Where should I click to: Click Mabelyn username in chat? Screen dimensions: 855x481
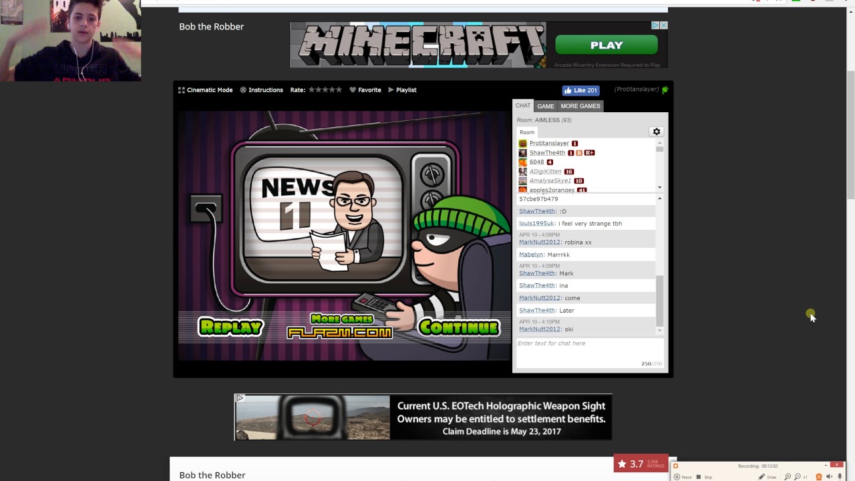531,255
